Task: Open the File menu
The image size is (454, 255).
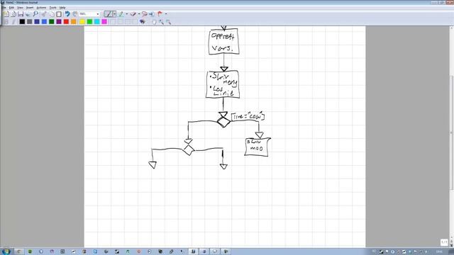Action: coord(4,8)
